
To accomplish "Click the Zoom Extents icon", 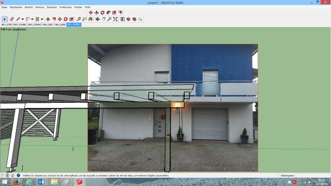I will 115,19.
